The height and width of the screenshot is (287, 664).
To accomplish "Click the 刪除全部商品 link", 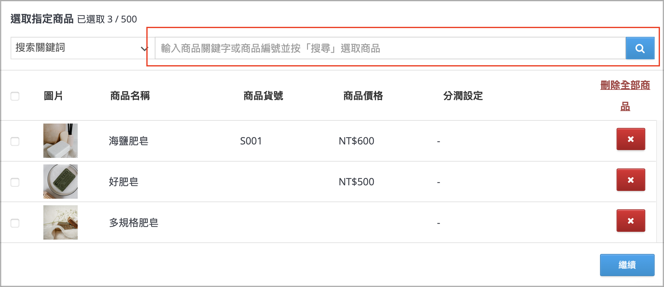I will [x=625, y=95].
